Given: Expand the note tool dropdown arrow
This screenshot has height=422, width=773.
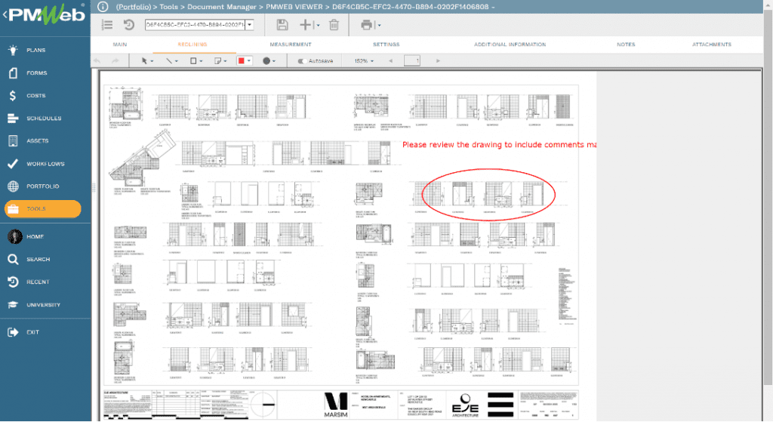Looking at the screenshot, I should point(225,61).
